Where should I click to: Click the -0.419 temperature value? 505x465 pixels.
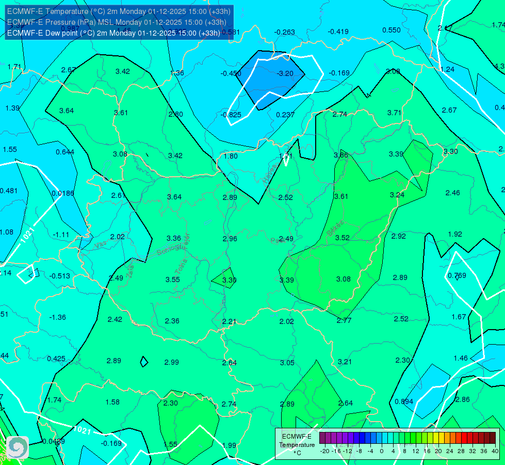pos(338,32)
